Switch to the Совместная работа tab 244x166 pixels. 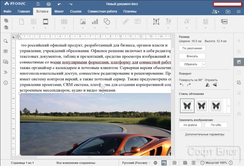pyautogui.click(x=102, y=11)
